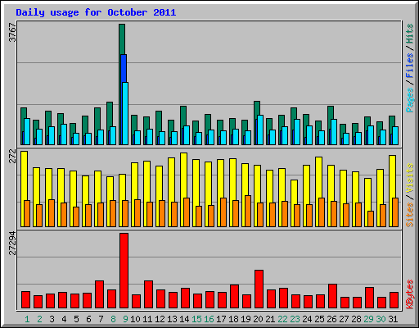The height and width of the screenshot is (328, 419).
Task: Click day label 26 on the axis
Action: click(331, 319)
